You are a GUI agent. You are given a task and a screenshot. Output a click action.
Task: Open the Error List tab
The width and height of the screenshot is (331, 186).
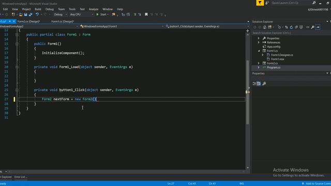tap(20, 177)
